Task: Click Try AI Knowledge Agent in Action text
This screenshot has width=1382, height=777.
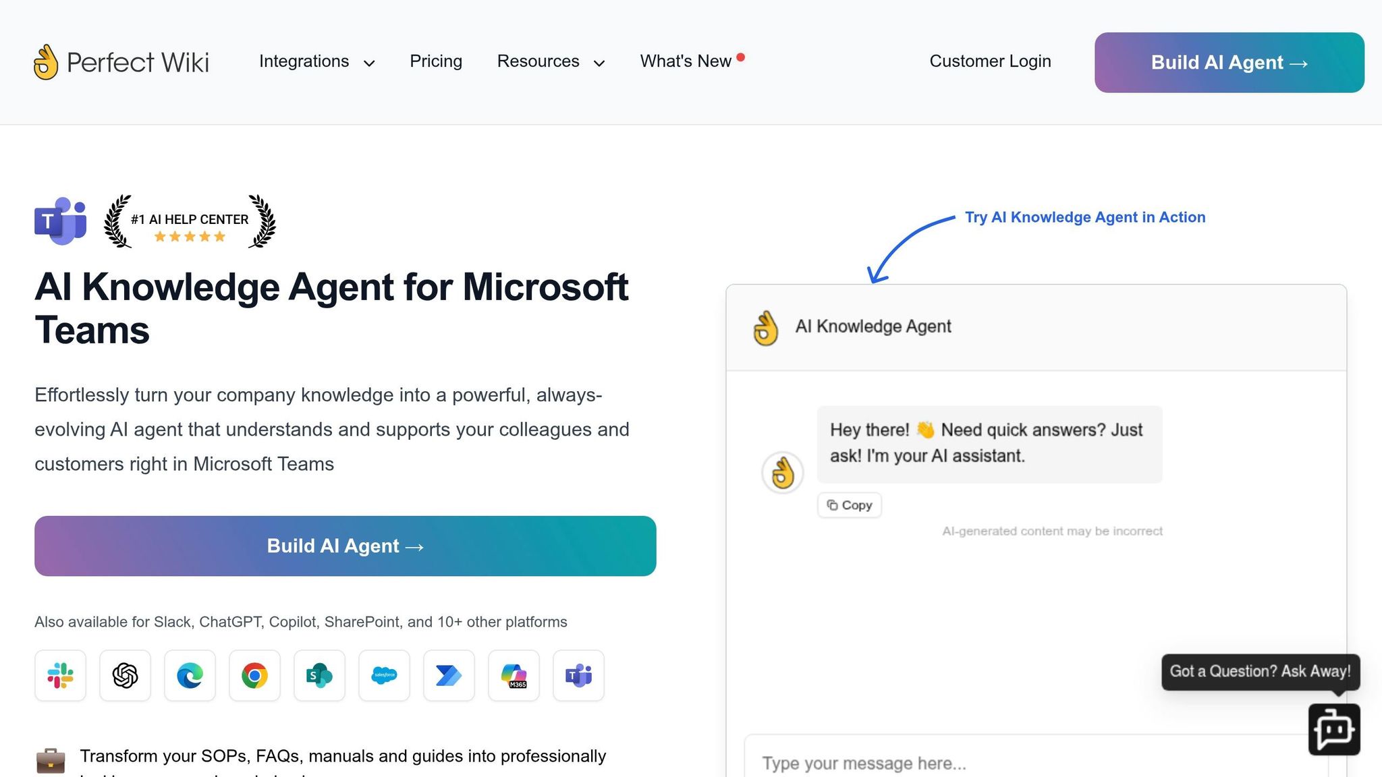Action: [x=1084, y=217]
